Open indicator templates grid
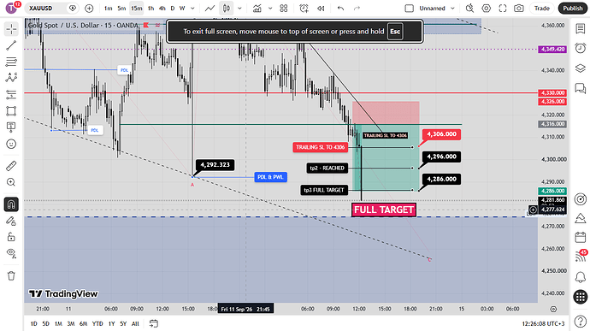This screenshot has height=331, width=590. (284, 8)
